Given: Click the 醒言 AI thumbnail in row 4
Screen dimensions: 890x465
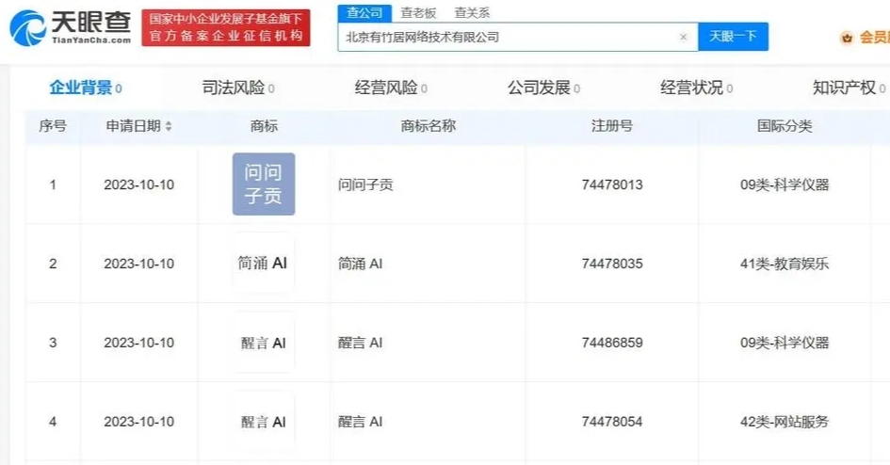Looking at the screenshot, I should [x=264, y=422].
